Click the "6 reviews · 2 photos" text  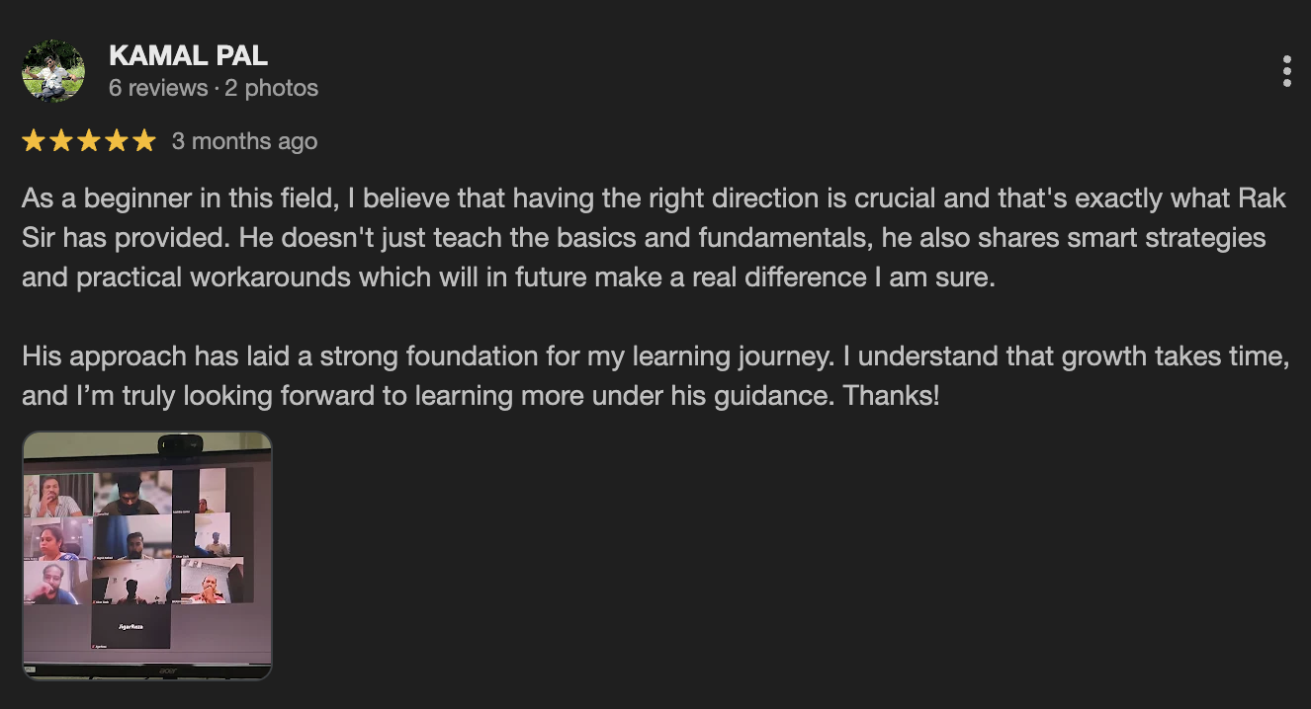click(214, 88)
